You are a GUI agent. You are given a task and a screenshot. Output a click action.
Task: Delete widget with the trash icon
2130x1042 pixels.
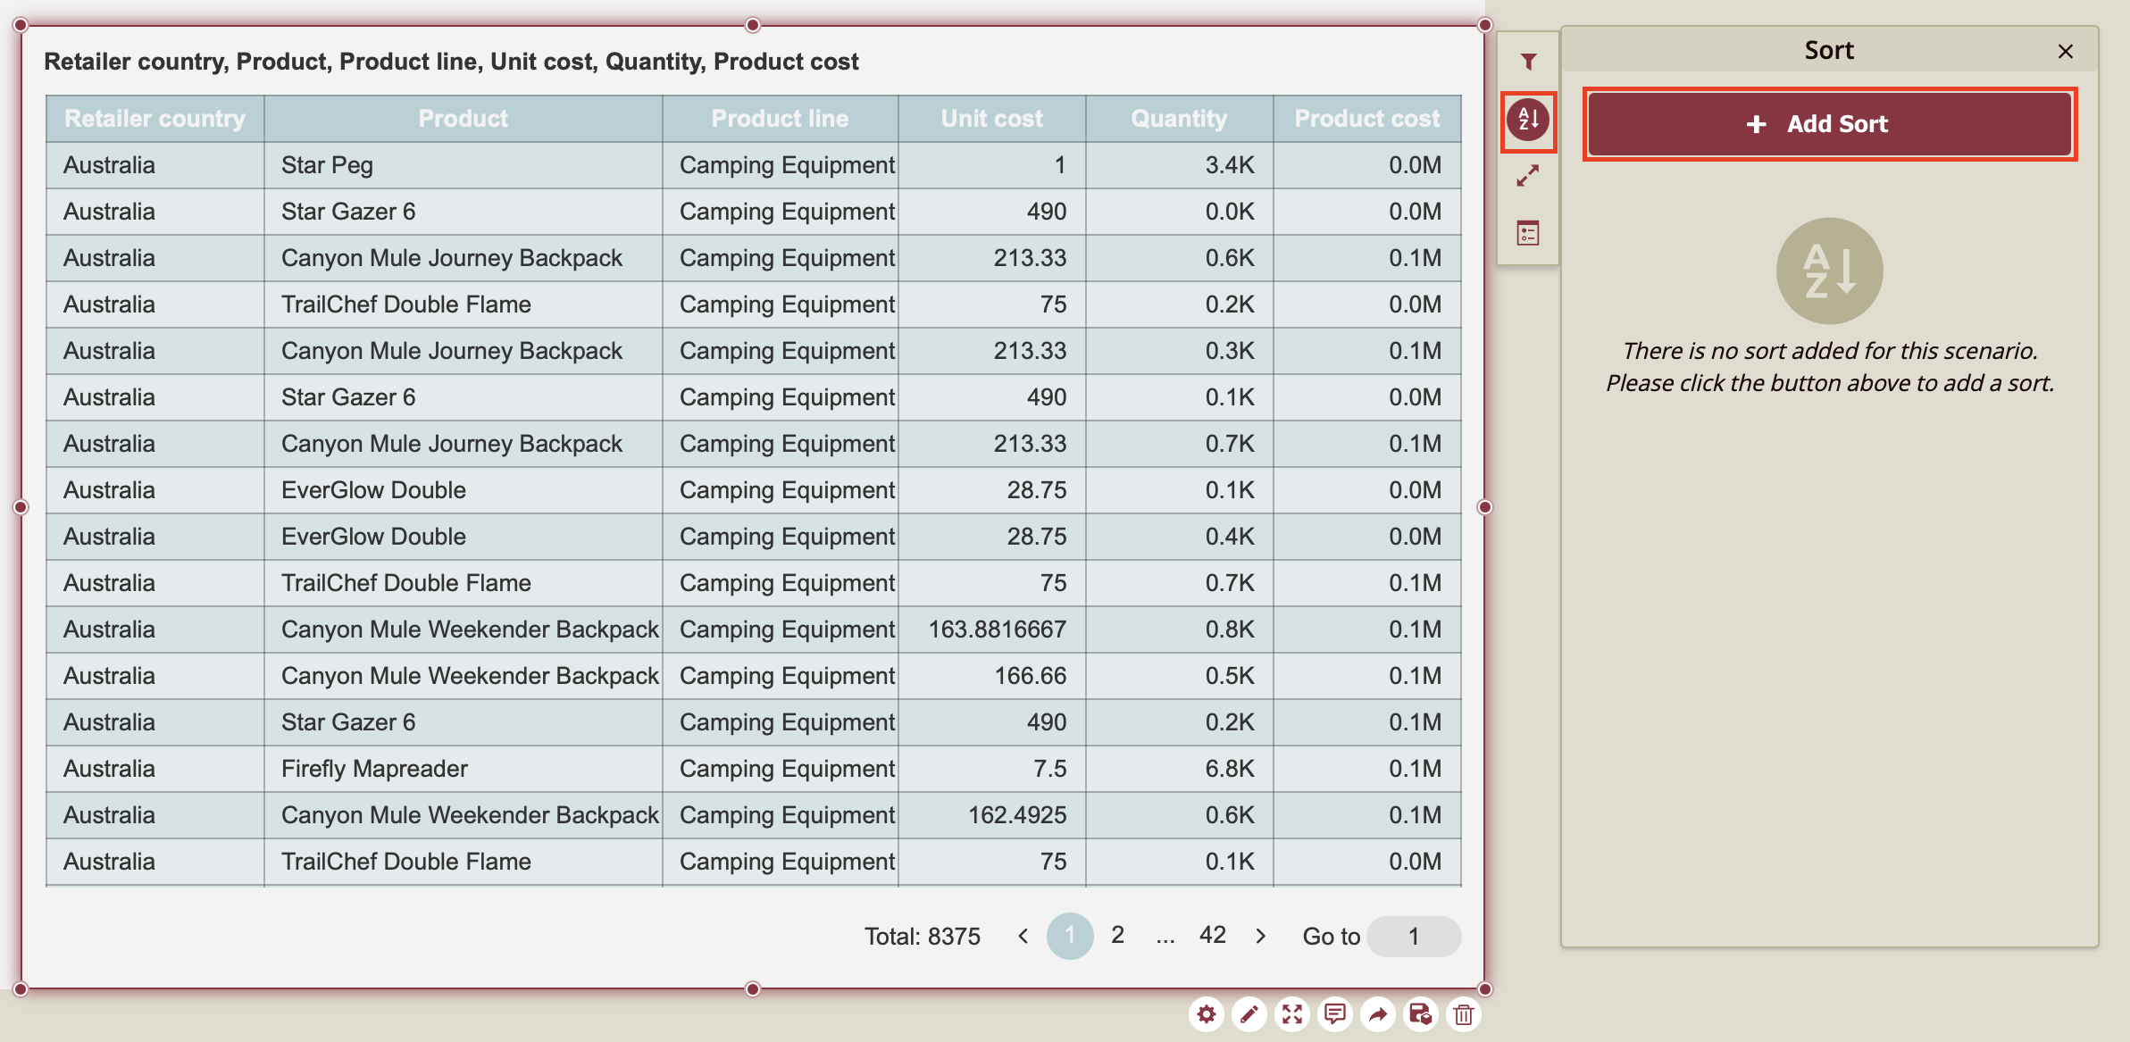(x=1464, y=1014)
